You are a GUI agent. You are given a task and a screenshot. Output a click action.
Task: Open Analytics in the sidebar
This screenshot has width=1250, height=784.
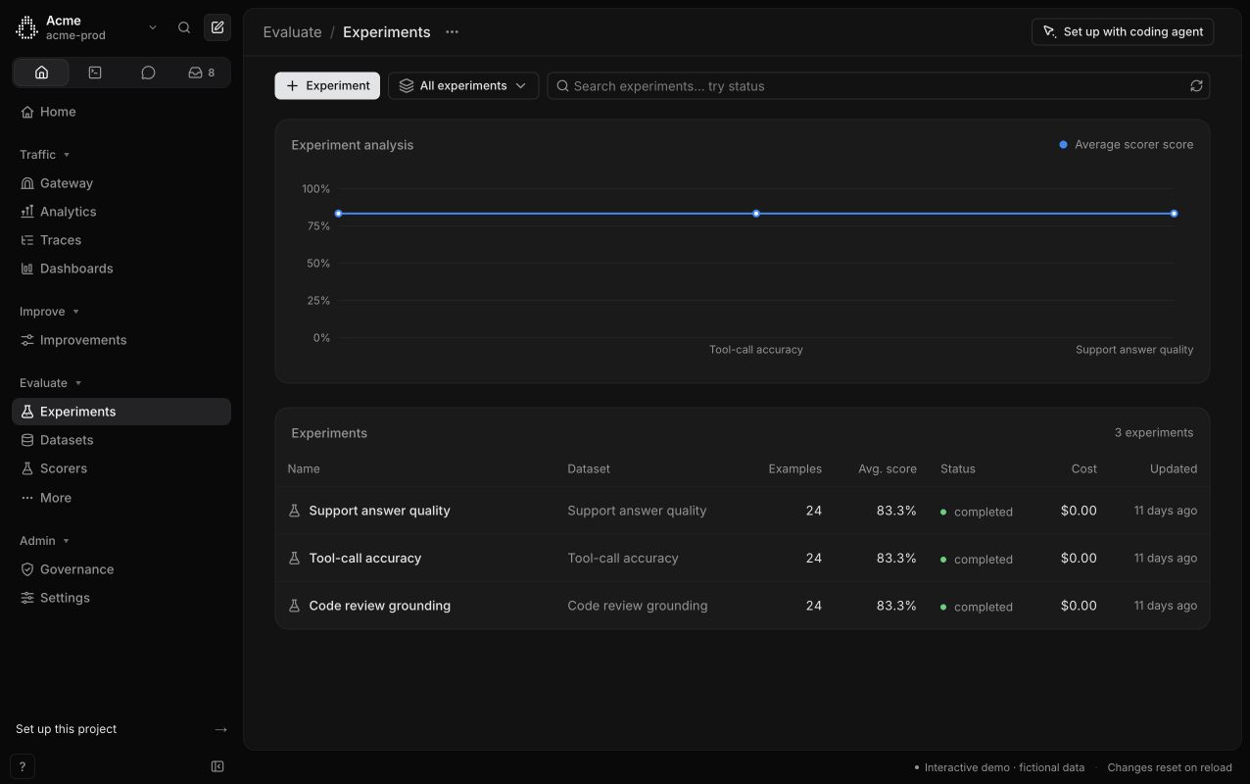point(121,212)
